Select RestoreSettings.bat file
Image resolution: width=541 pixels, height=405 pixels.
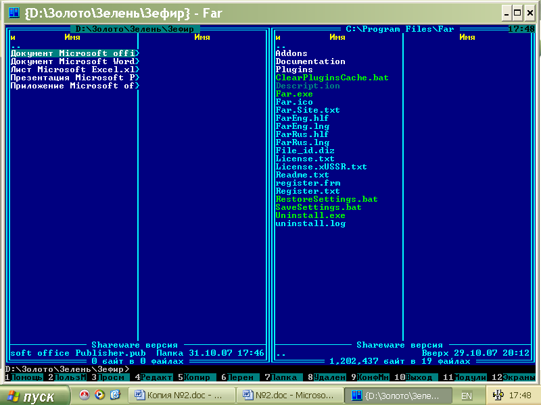tap(327, 199)
